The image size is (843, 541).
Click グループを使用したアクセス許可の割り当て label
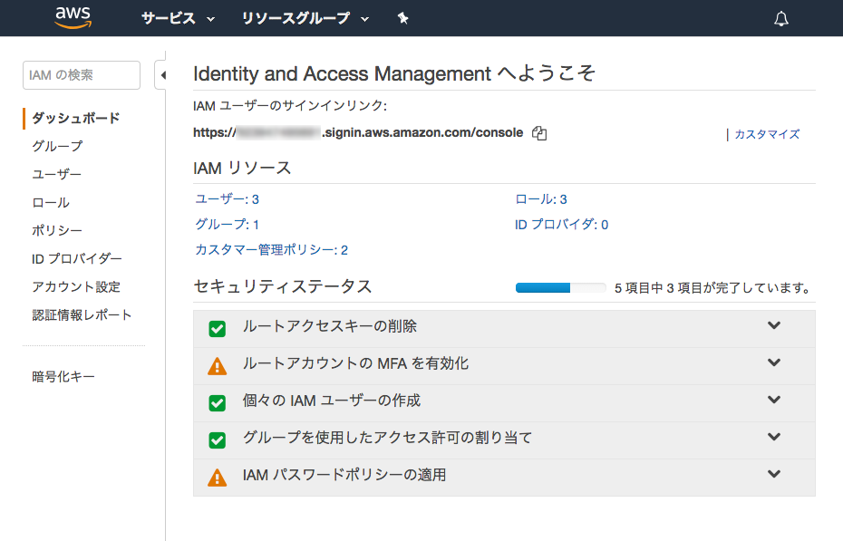click(x=387, y=438)
